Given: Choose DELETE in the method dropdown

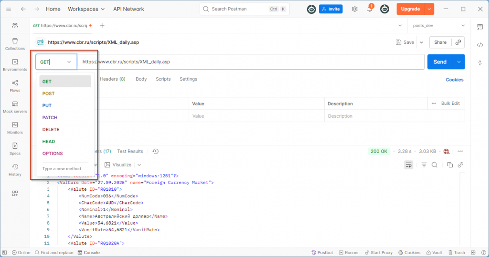Looking at the screenshot, I should 51,129.
